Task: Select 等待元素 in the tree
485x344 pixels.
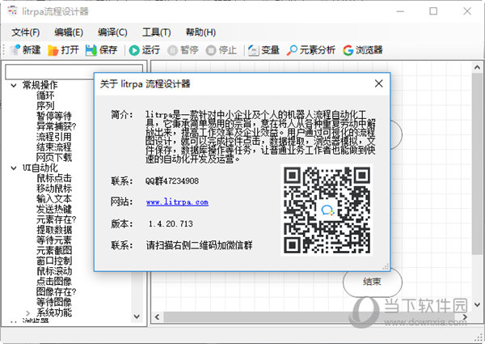Action: tap(54, 240)
